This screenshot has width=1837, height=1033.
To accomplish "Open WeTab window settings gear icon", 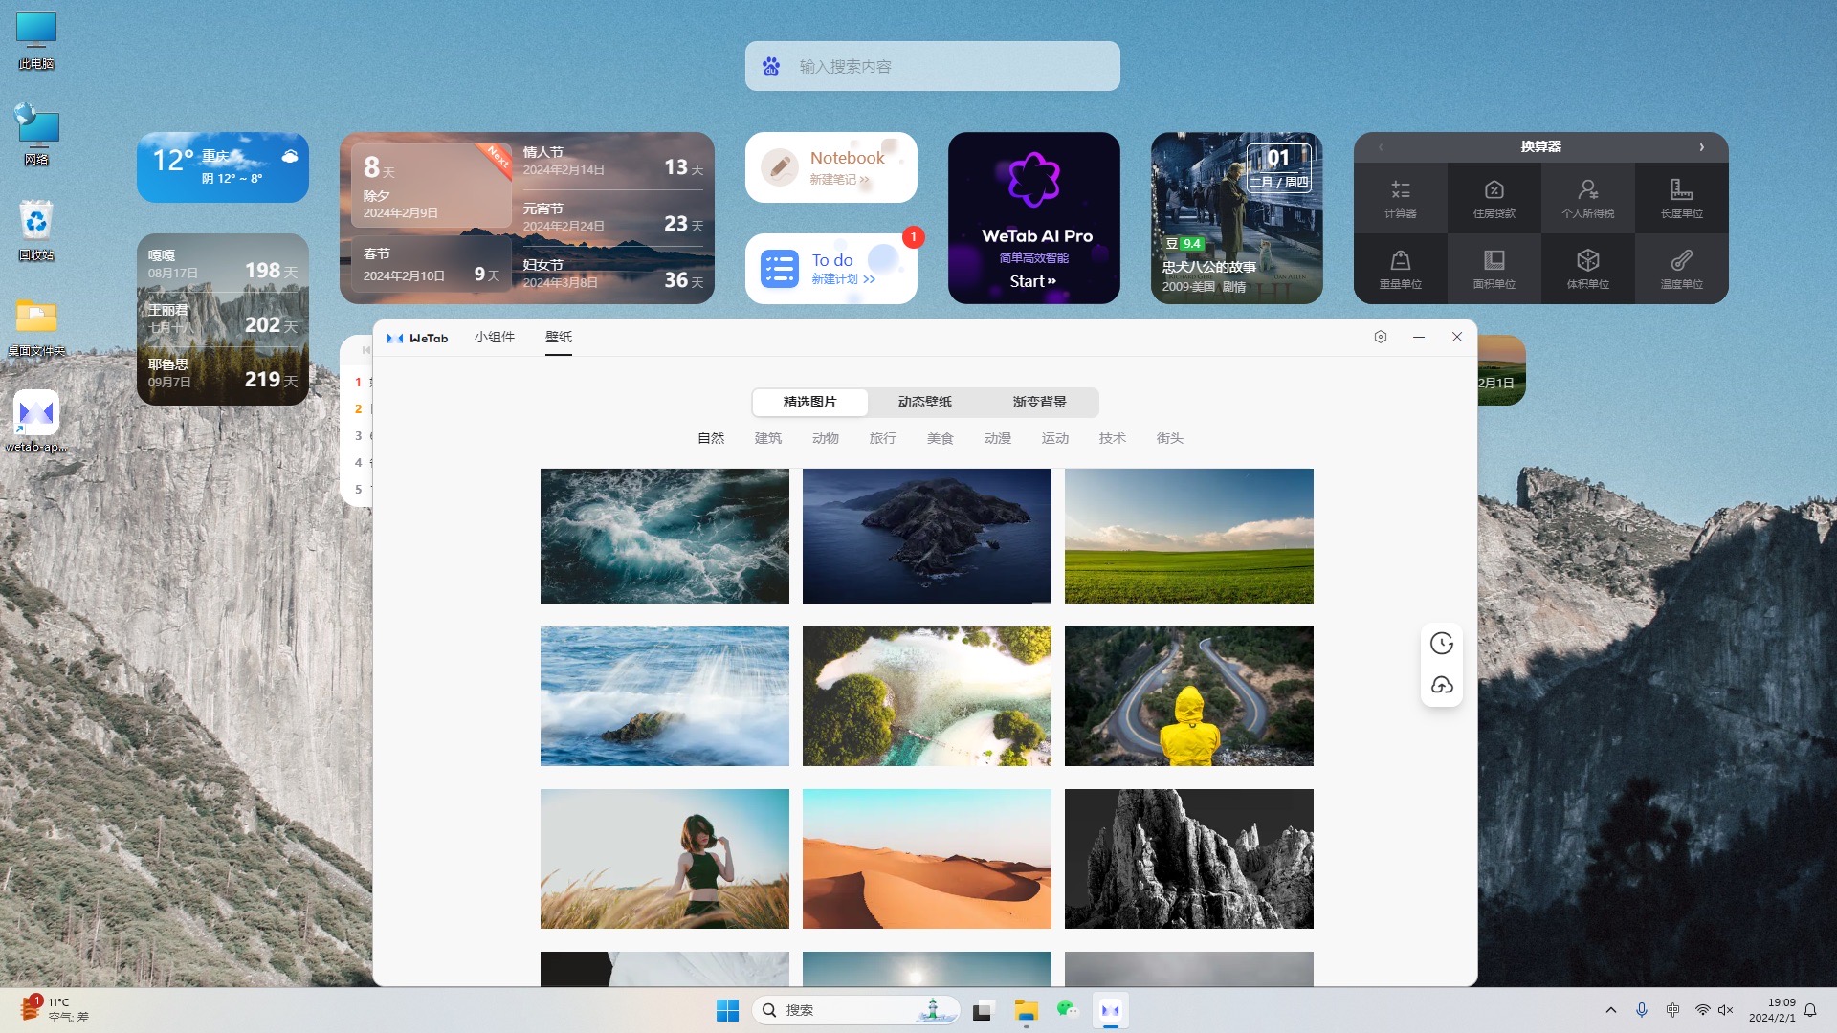I will tap(1380, 337).
